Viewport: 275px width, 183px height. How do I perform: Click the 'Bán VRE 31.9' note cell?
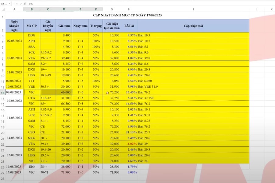click(x=193, y=87)
